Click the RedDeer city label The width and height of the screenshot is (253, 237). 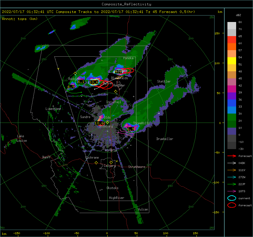[119, 85]
